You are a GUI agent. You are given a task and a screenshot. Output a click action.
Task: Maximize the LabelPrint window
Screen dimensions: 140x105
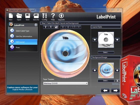pyautogui.click(x=113, y=9)
